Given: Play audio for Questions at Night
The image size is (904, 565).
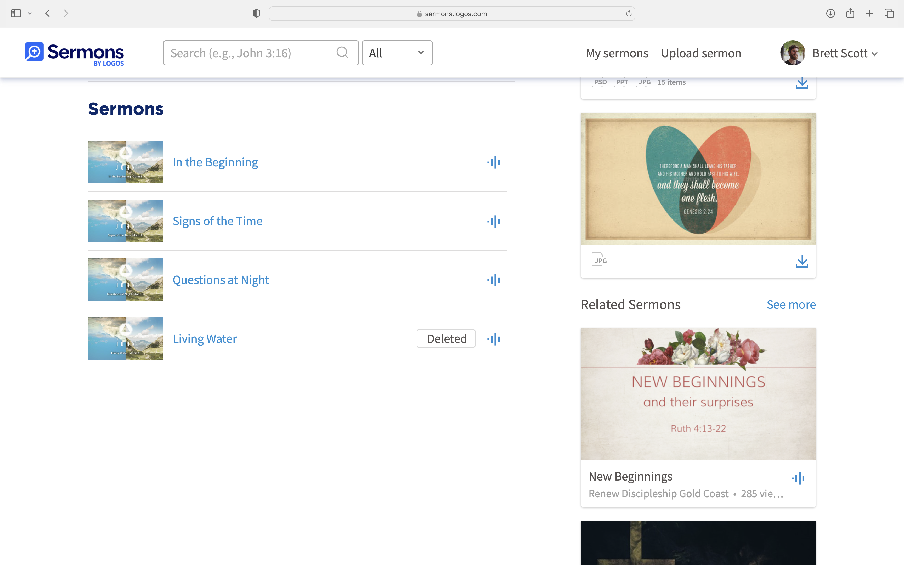Looking at the screenshot, I should (x=494, y=280).
